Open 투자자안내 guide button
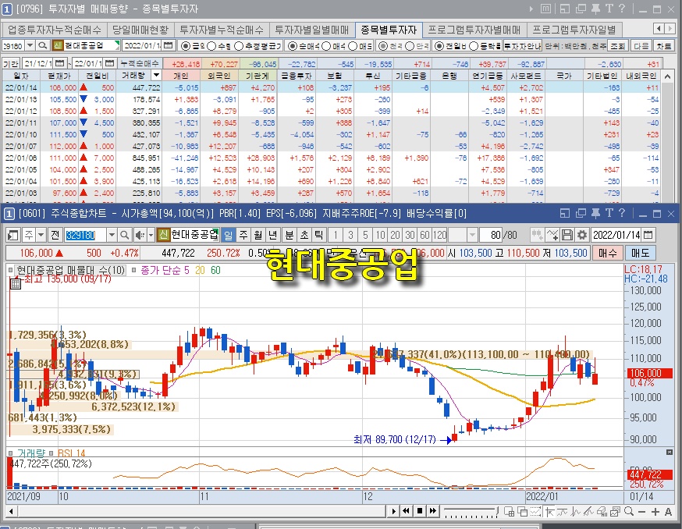The height and width of the screenshot is (529, 682). 522,46
